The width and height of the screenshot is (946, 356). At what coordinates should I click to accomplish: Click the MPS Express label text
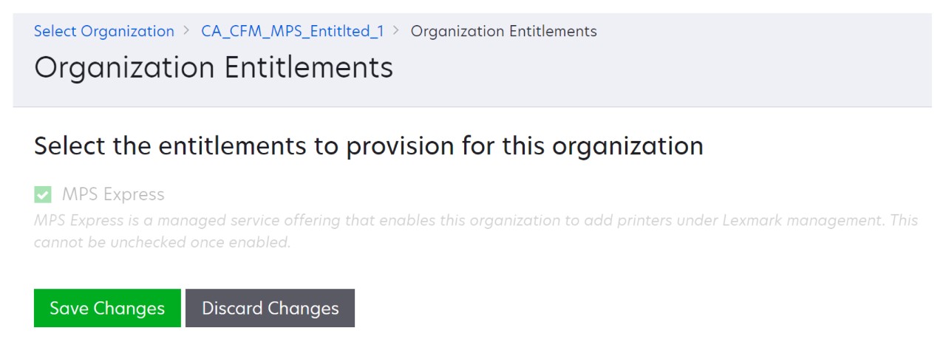[x=113, y=194]
